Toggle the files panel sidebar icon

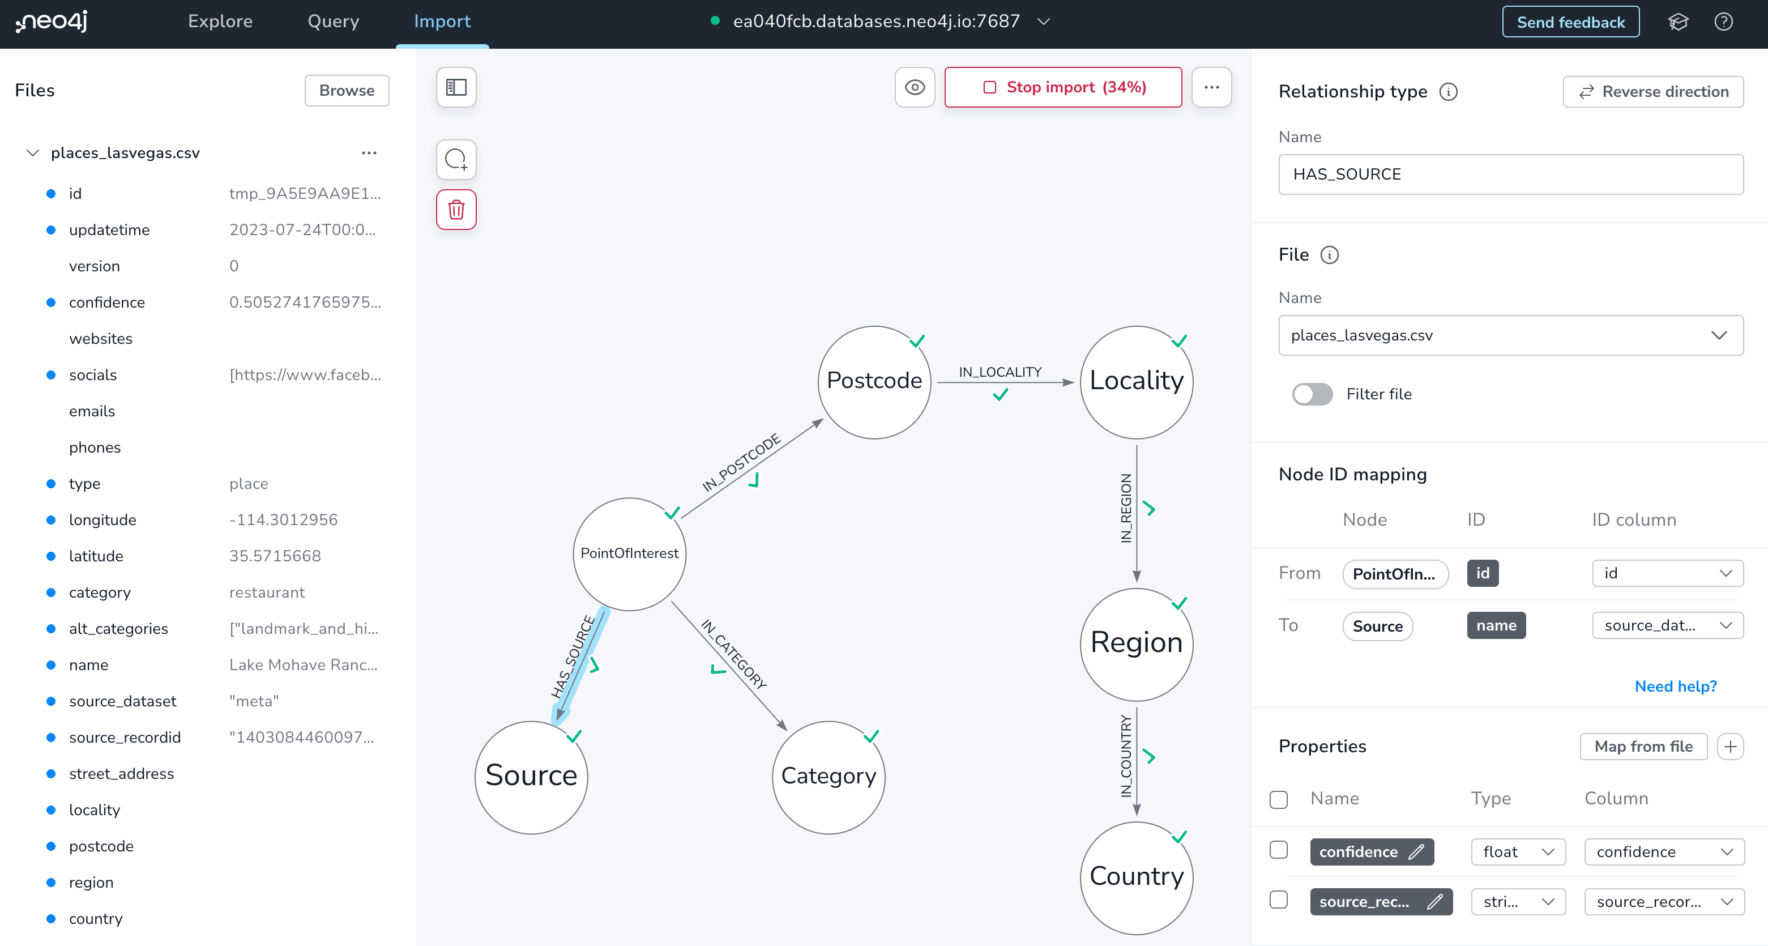click(456, 87)
